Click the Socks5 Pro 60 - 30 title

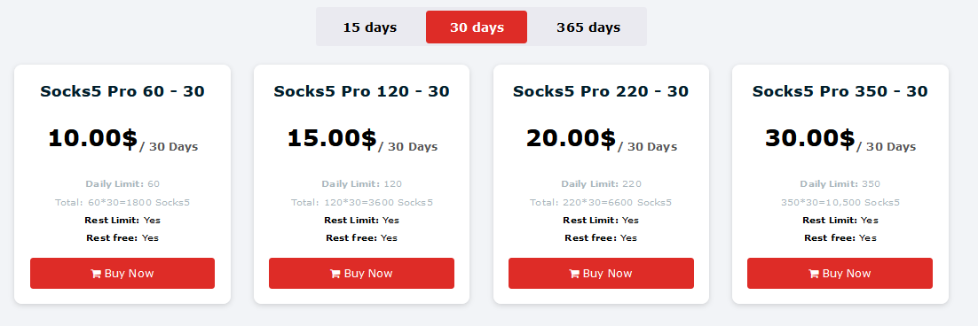[x=122, y=91]
